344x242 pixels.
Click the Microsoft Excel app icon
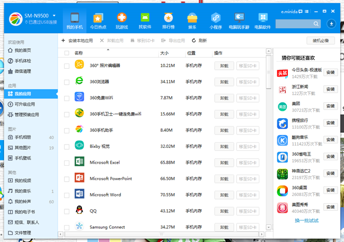click(x=79, y=162)
